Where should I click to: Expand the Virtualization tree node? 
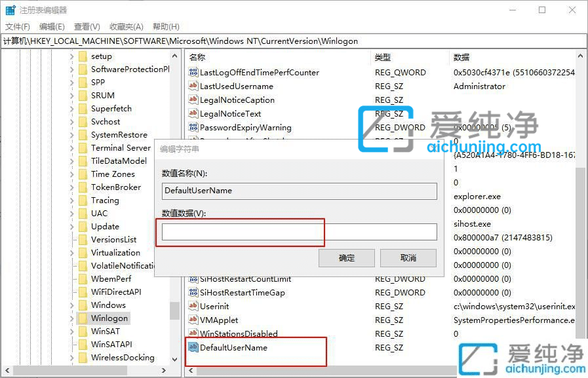71,253
